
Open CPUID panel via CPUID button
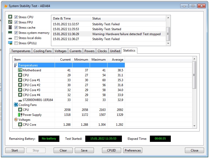pos(111,150)
